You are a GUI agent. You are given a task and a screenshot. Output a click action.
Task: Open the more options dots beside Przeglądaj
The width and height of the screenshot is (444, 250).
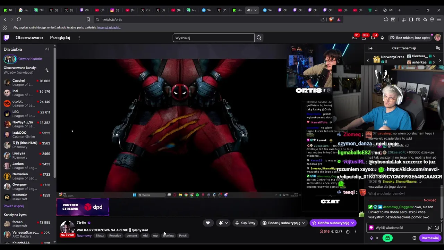(x=79, y=38)
